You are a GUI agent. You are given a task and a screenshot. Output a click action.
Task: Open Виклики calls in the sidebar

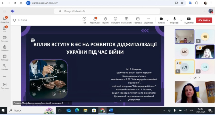pyautogui.click(x=5, y=67)
